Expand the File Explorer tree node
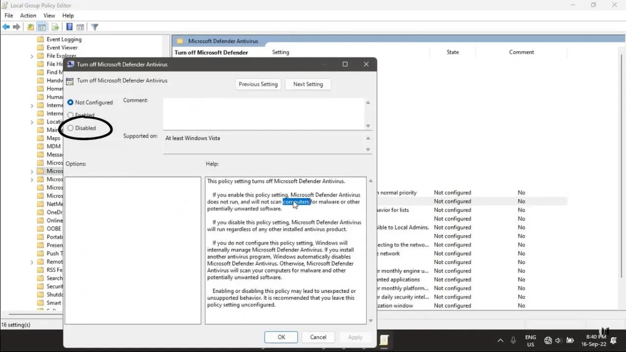This screenshot has height=352, width=626. click(x=31, y=56)
